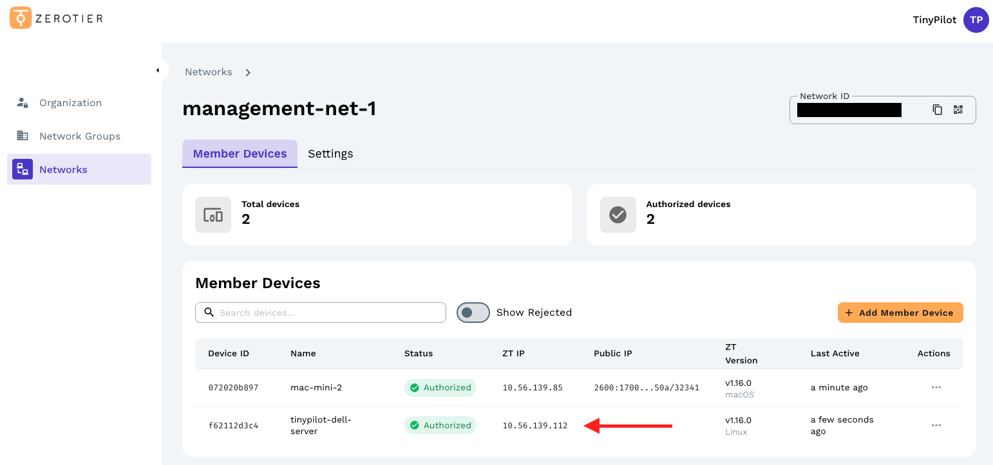Click inside the Search devices field
993x465 pixels.
[320, 312]
